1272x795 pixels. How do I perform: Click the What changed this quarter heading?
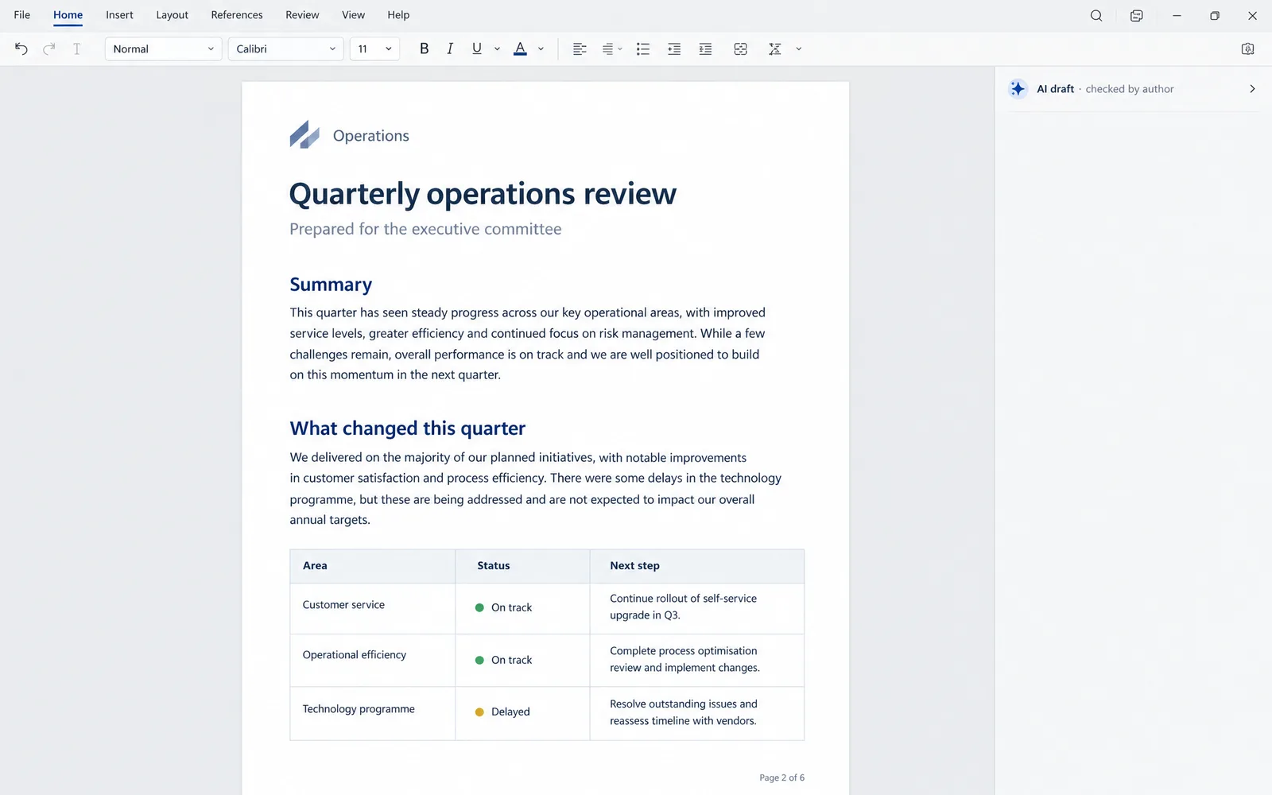(x=408, y=429)
